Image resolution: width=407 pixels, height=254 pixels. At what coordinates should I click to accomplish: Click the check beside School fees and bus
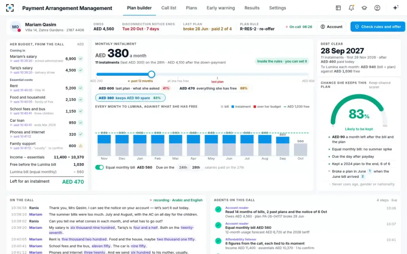80,111
